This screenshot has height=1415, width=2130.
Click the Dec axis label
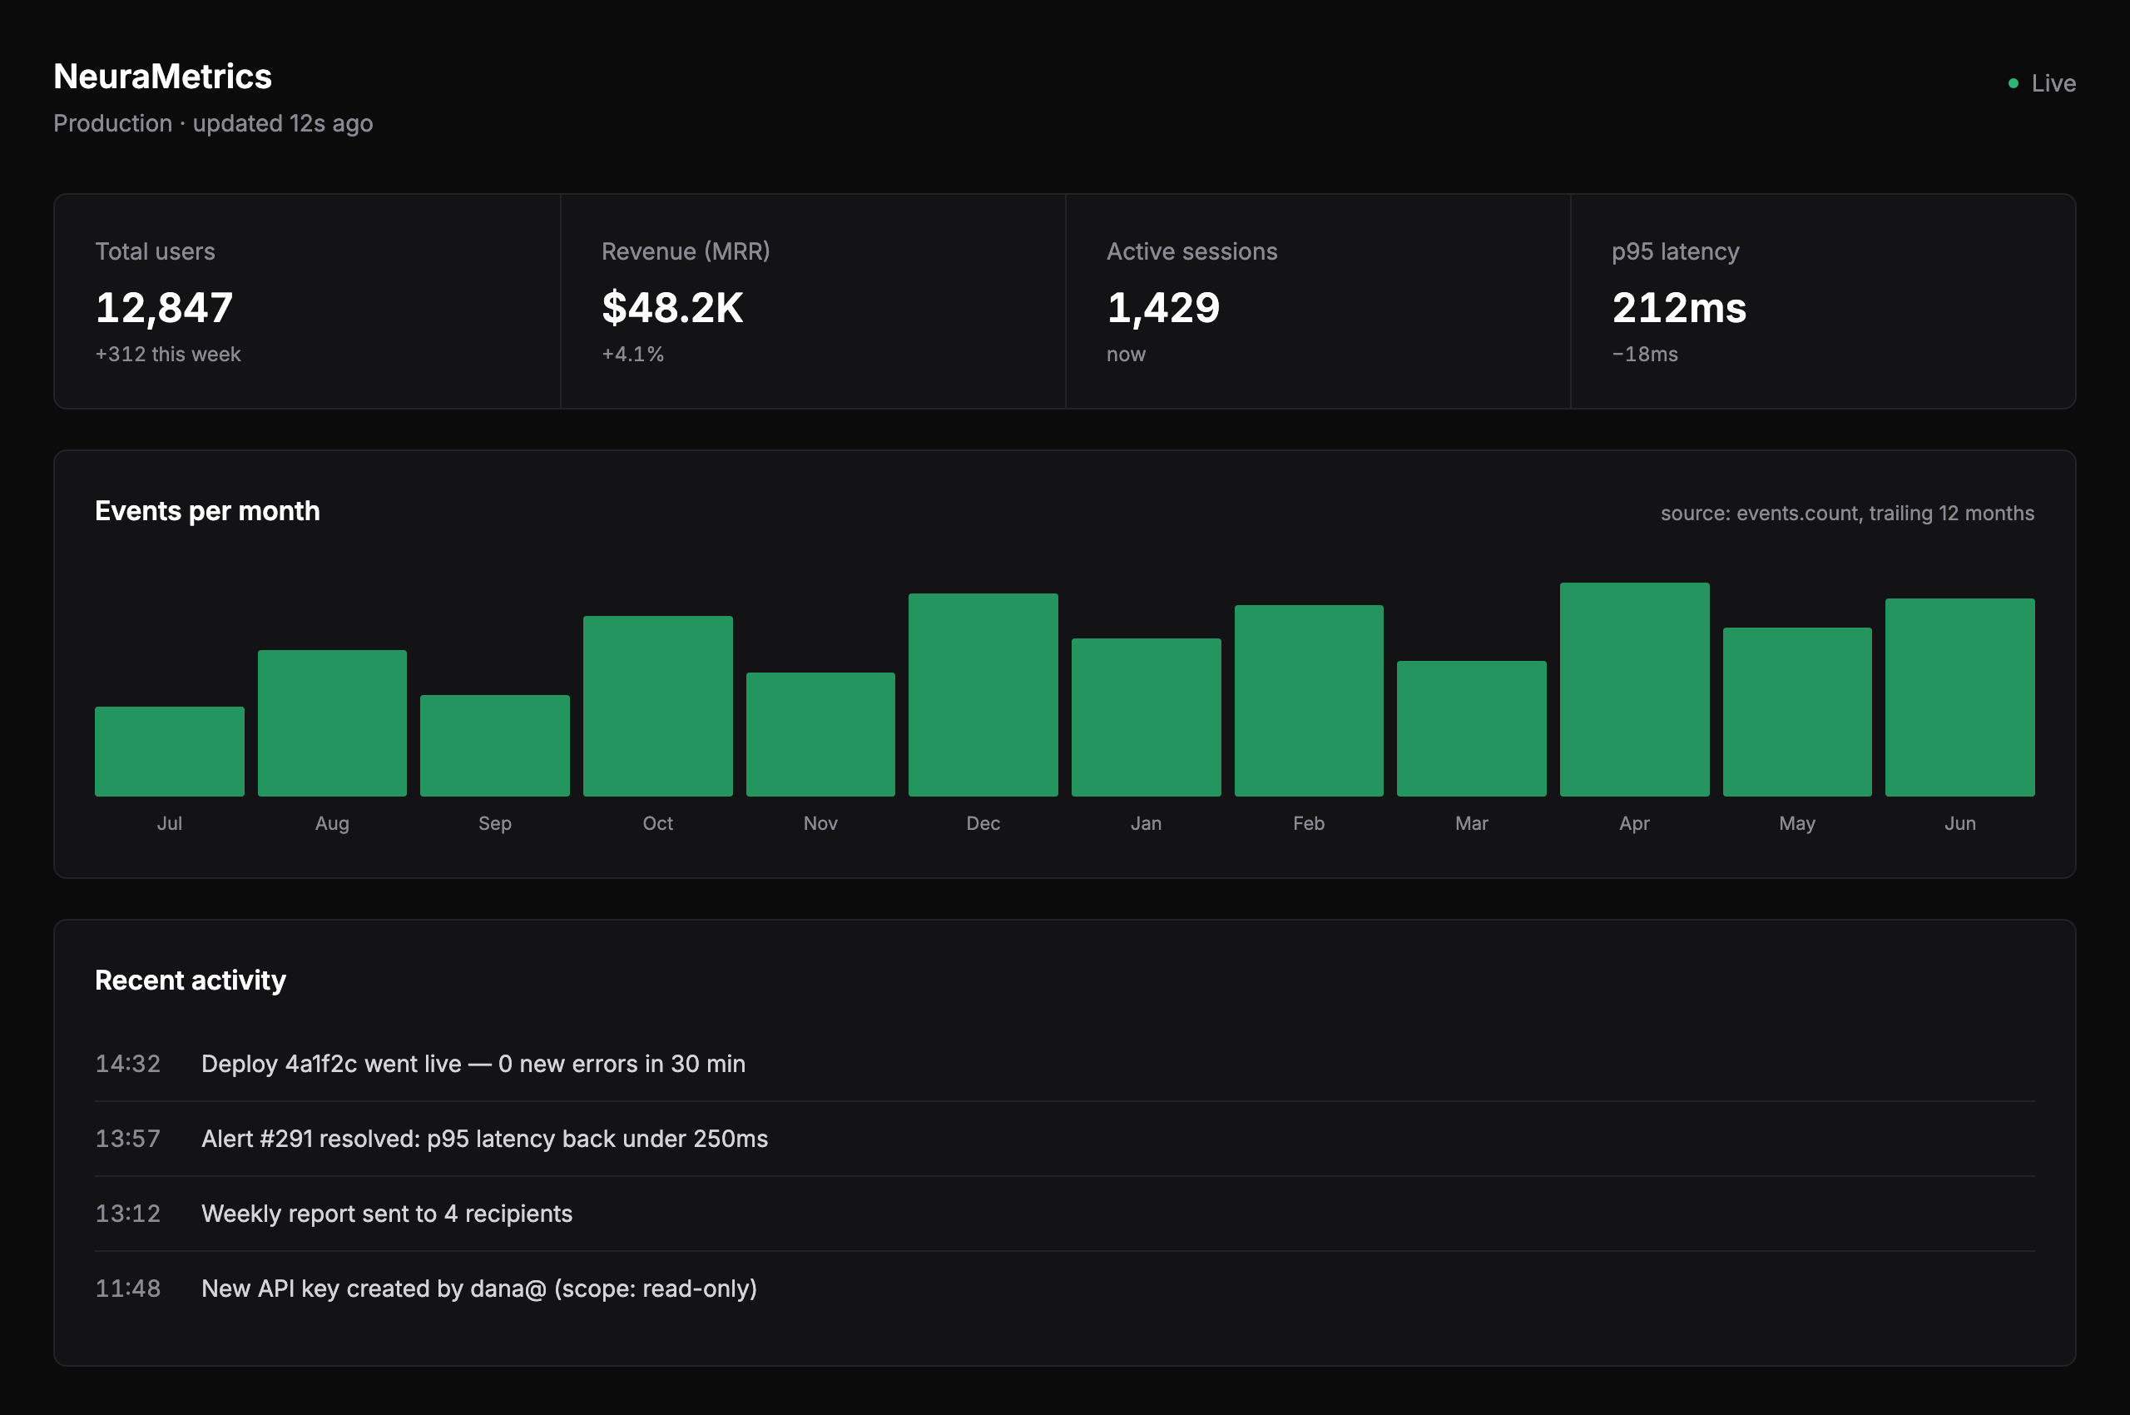983,823
